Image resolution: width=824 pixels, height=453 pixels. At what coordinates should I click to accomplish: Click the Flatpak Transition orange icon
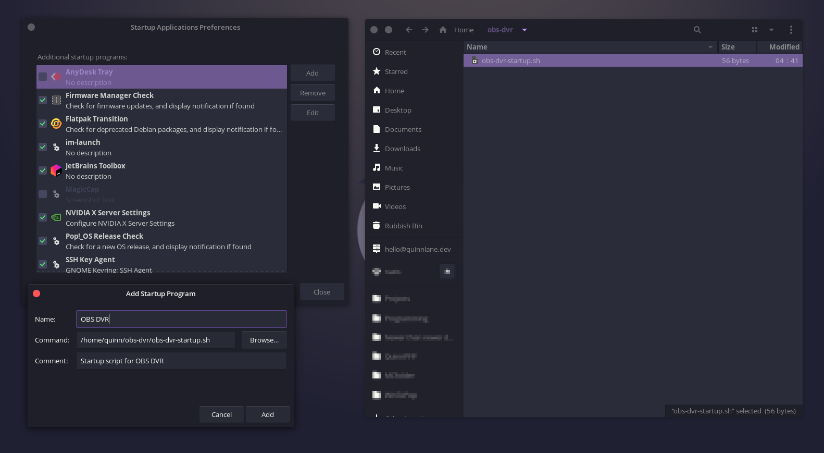pyautogui.click(x=56, y=124)
